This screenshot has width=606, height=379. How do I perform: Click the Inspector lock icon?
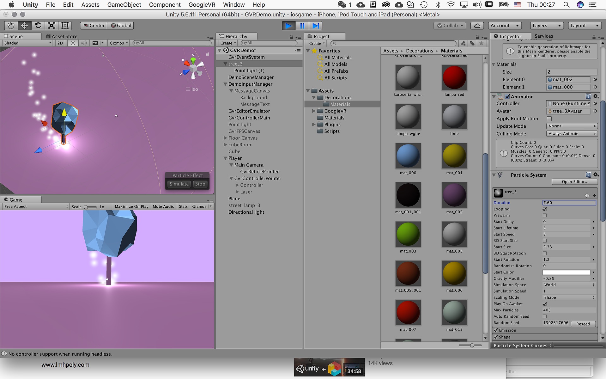point(594,37)
